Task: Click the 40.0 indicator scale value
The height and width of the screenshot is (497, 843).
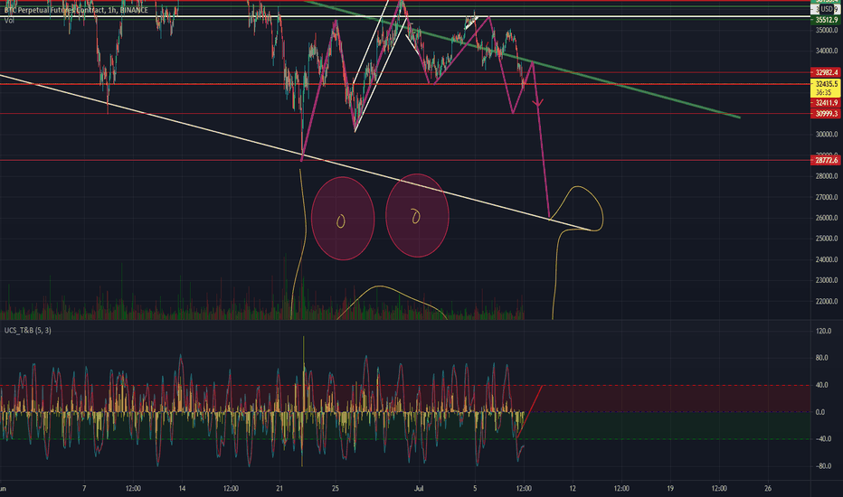Action: [x=821, y=385]
